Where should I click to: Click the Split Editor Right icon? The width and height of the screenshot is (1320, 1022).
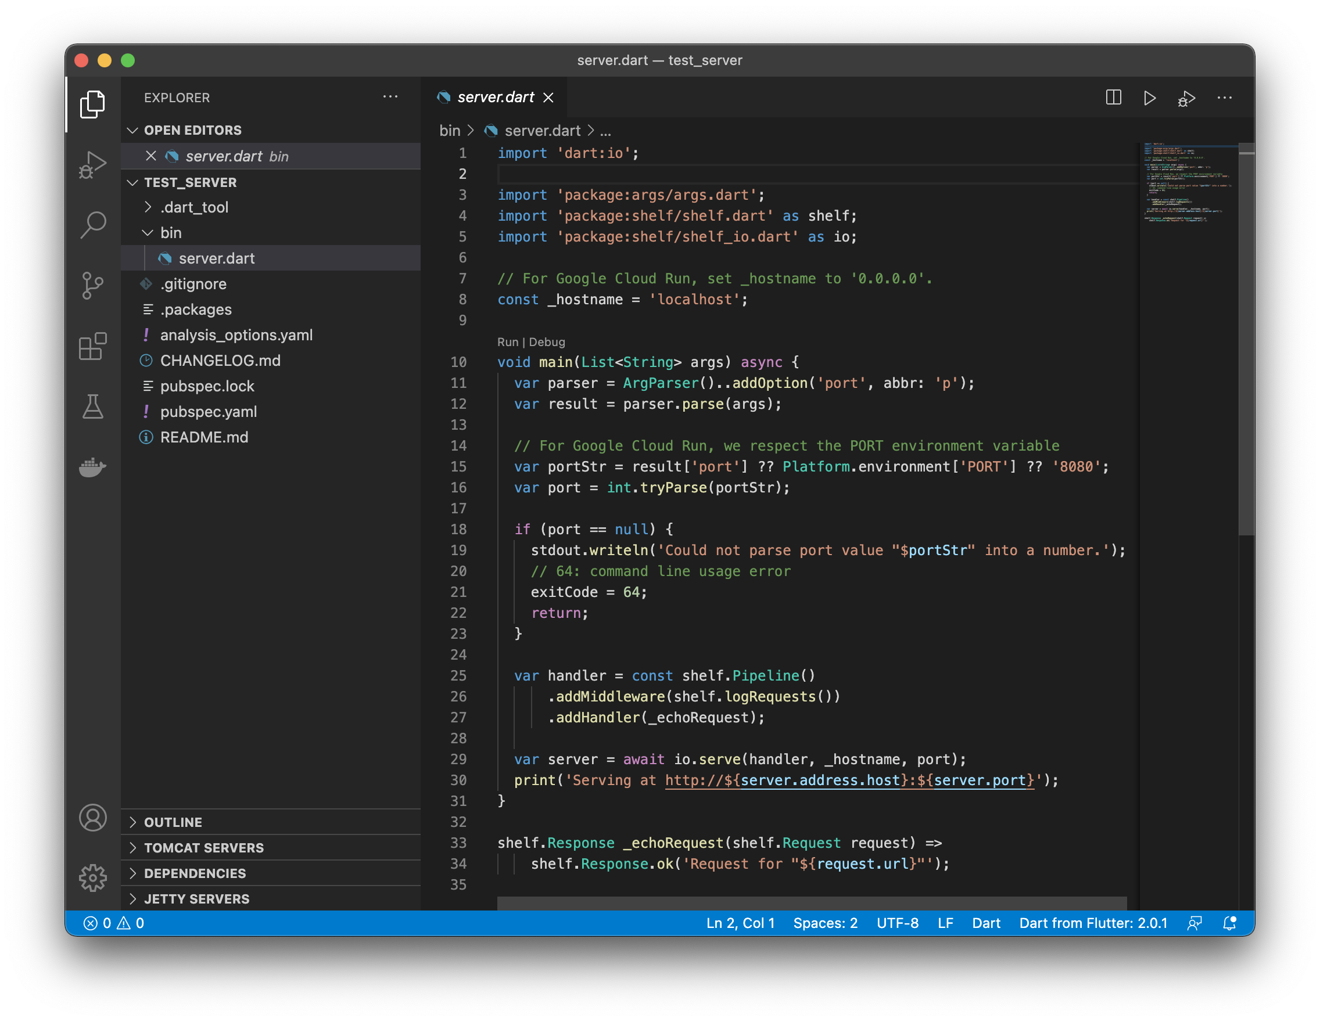click(x=1113, y=97)
